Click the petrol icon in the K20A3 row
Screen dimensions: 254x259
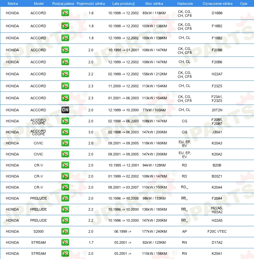click(65, 143)
